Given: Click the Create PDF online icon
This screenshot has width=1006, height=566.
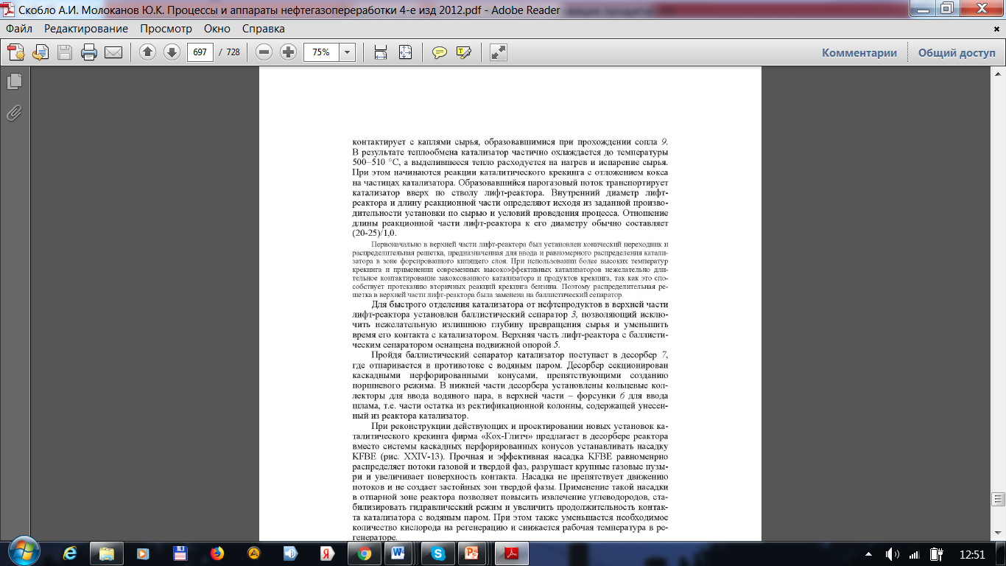Looking at the screenshot, I should (16, 52).
